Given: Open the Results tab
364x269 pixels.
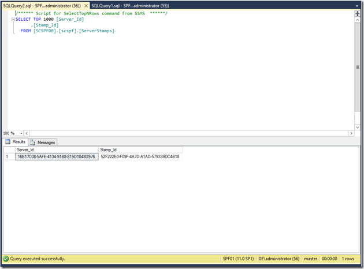Looking at the screenshot, I should (19, 141).
